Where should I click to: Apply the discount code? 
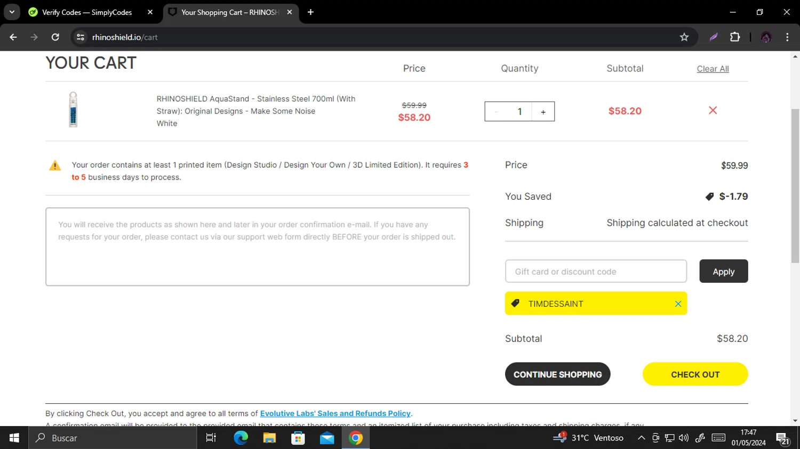(723, 271)
